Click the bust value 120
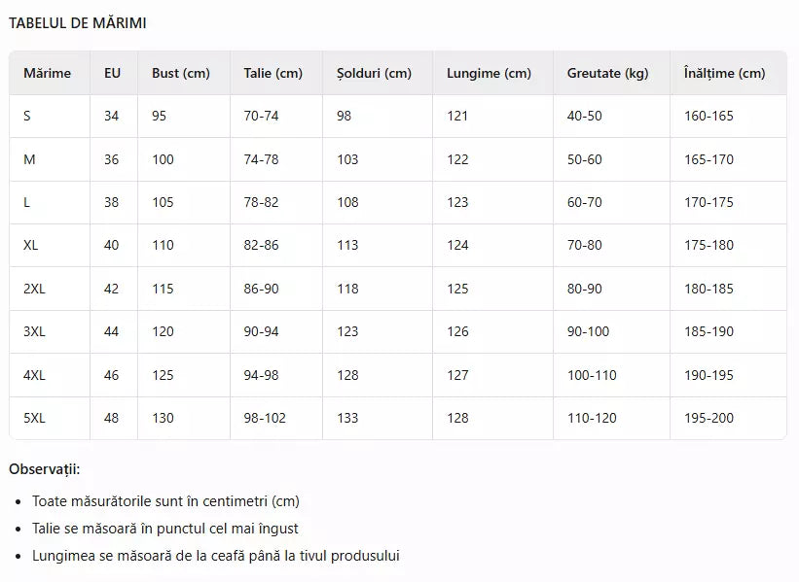This screenshot has width=799, height=582. tap(163, 331)
